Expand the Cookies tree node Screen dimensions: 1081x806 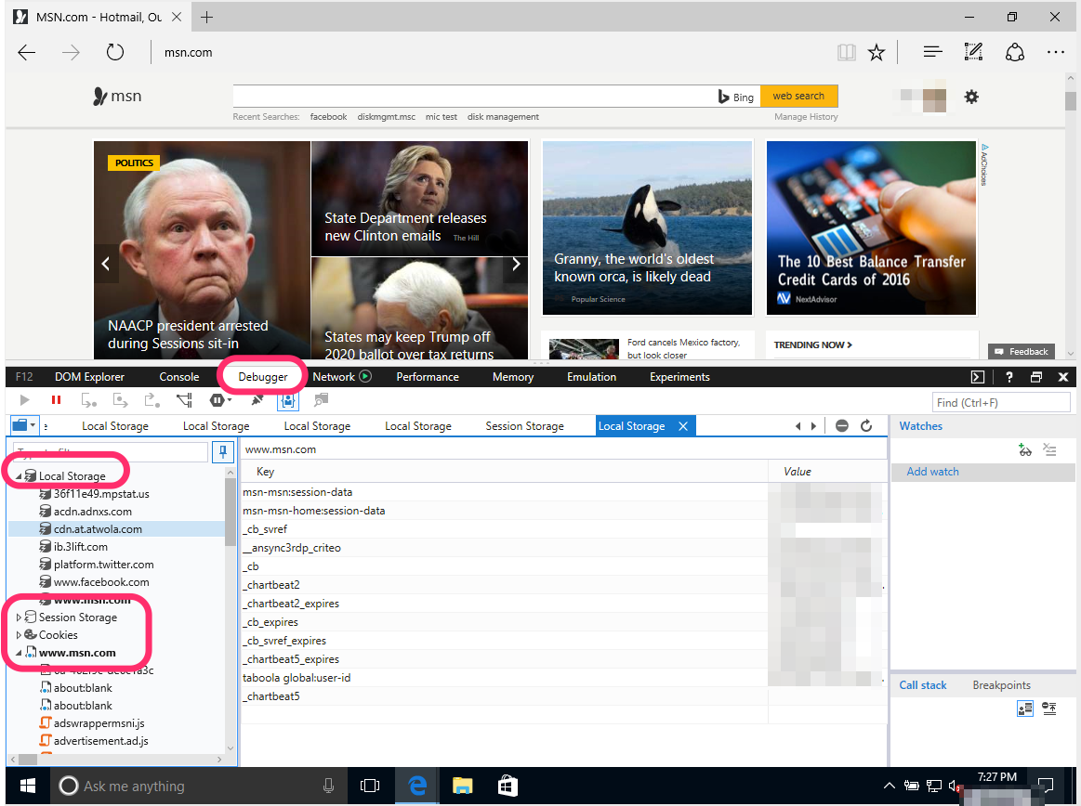coord(19,635)
